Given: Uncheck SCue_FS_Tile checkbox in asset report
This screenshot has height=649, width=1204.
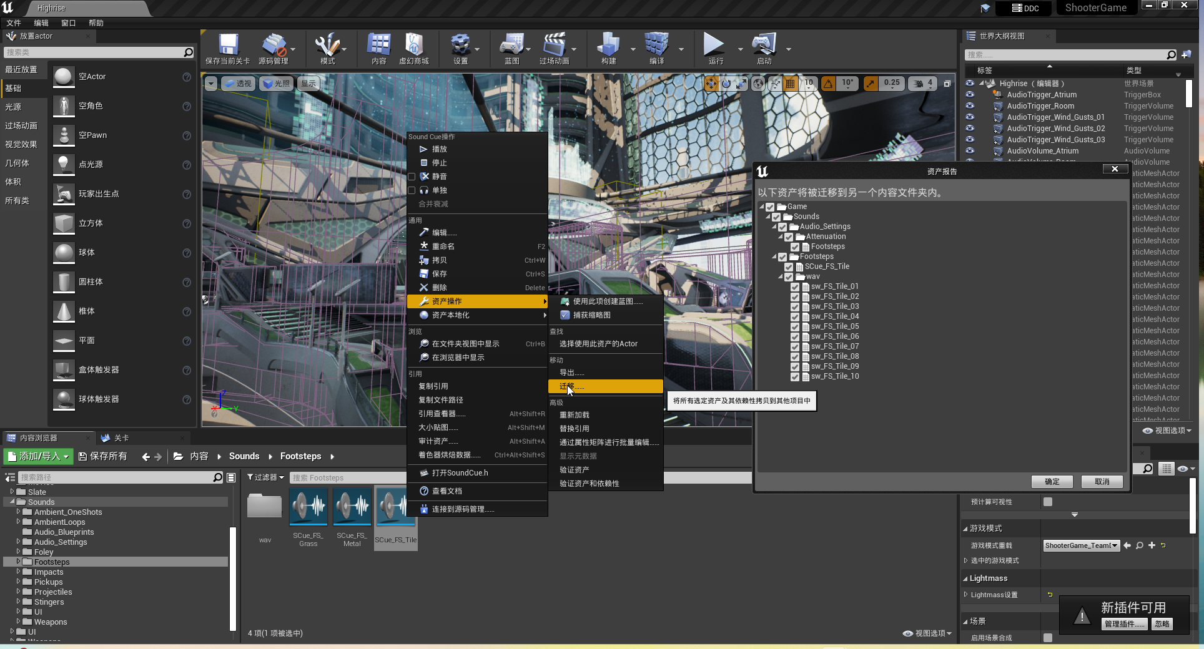Looking at the screenshot, I should 789,267.
